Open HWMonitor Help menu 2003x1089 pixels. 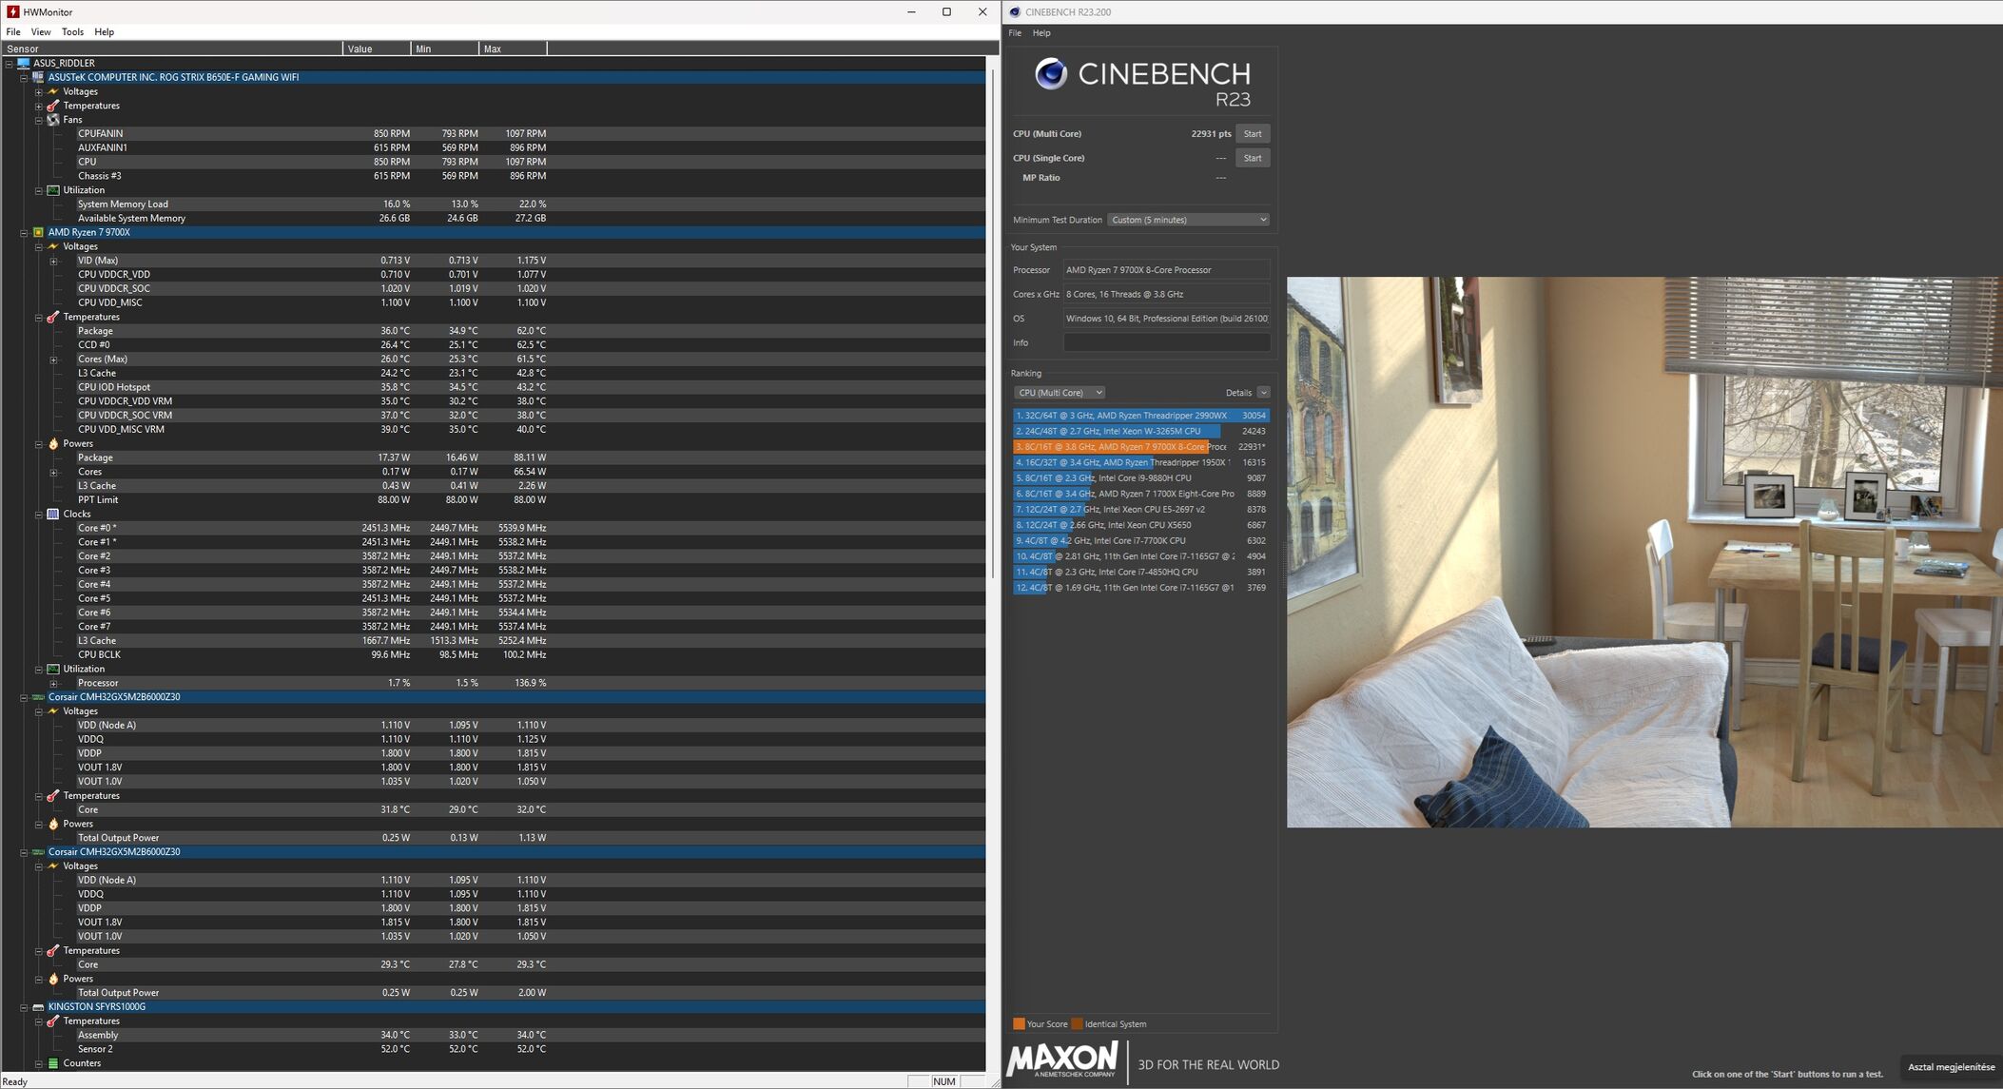[104, 31]
